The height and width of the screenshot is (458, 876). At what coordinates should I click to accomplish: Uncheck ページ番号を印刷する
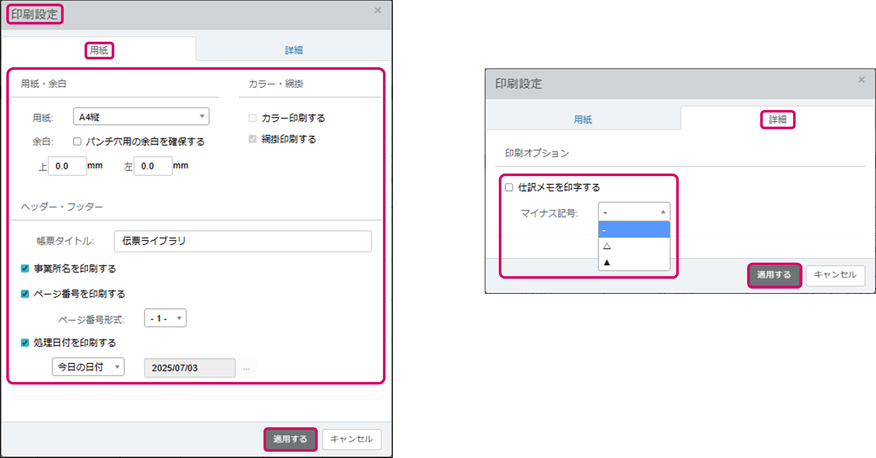coord(25,294)
